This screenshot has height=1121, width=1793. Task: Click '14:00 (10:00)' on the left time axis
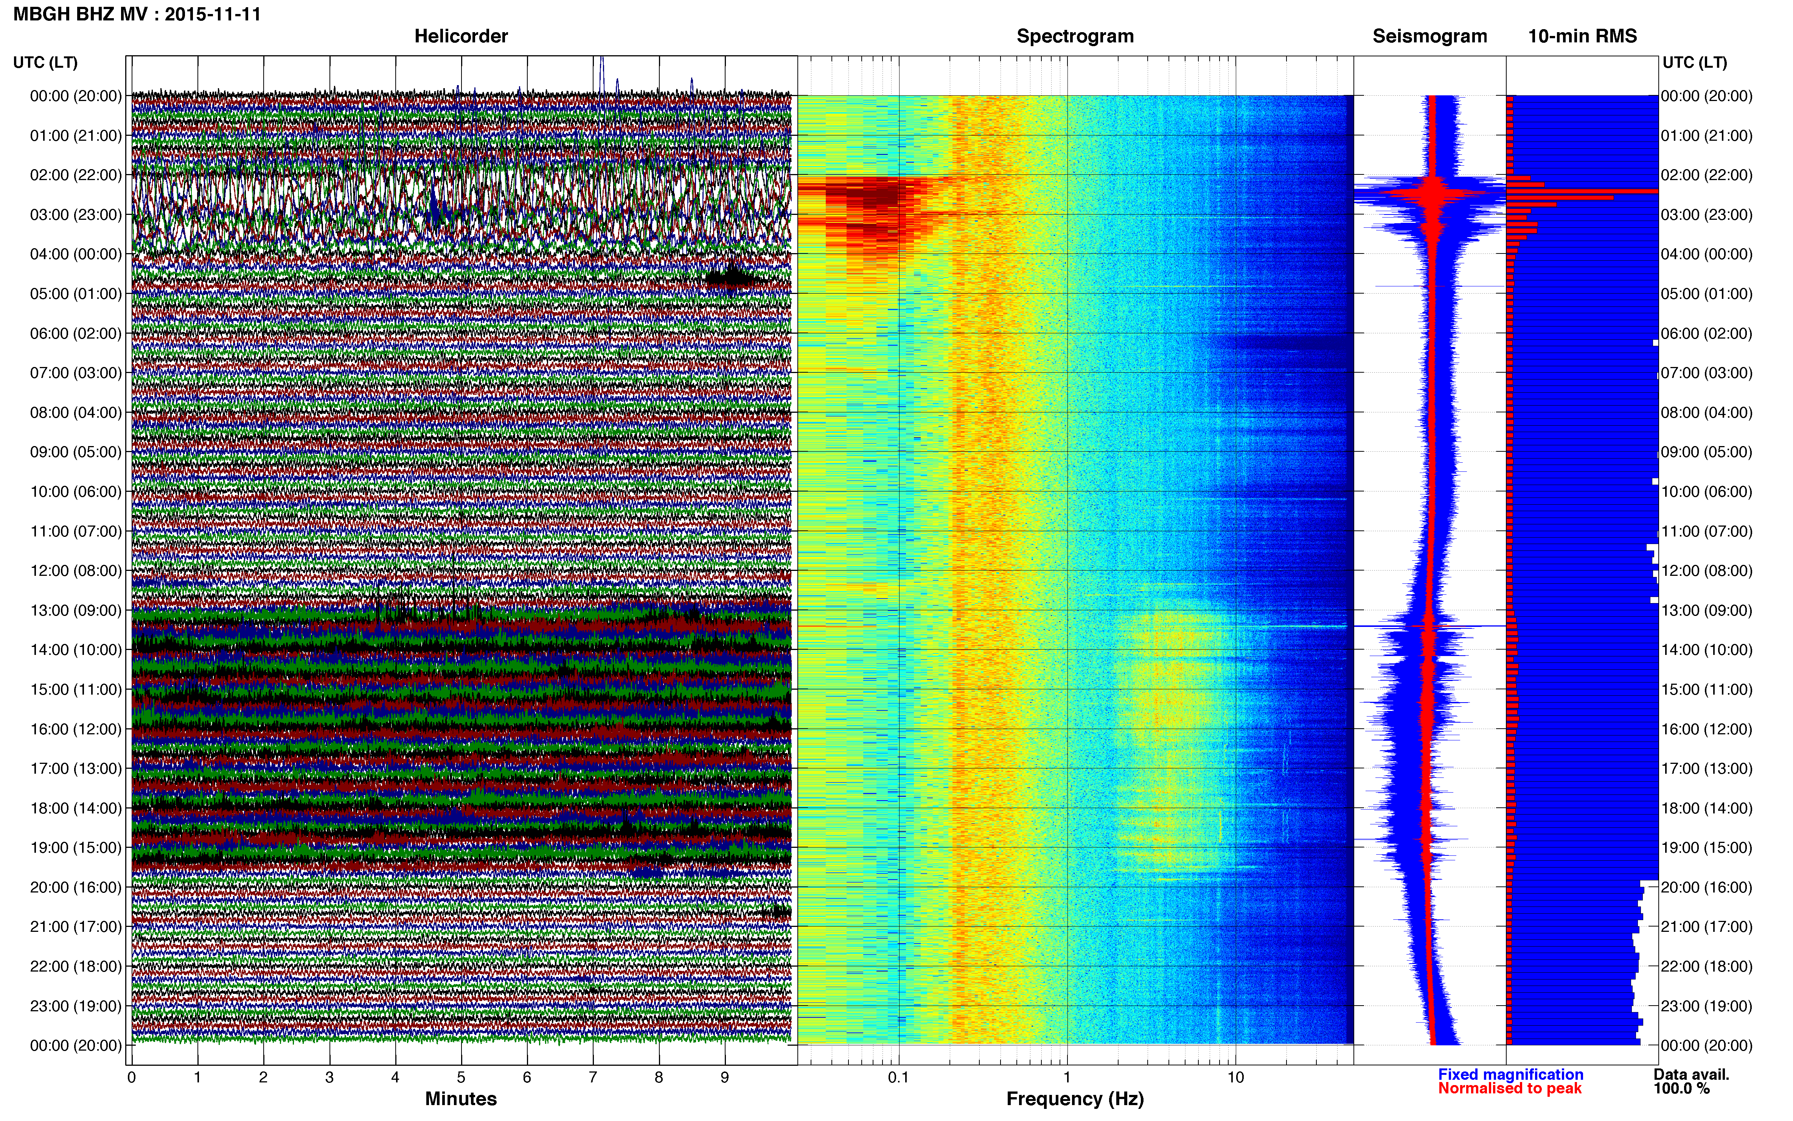(x=76, y=650)
